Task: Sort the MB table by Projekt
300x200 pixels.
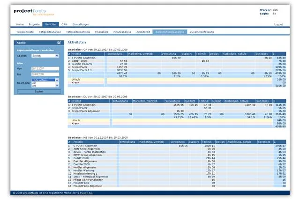Action: coord(78,142)
